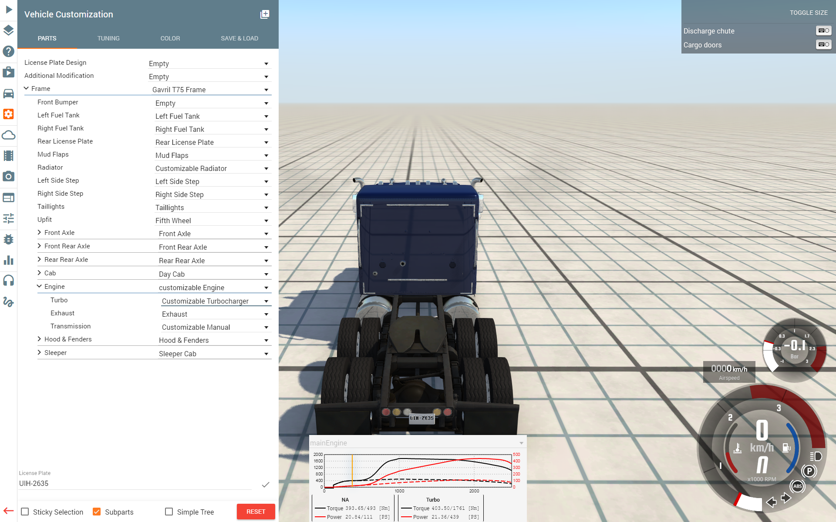
Task: Click the Airspeed readout widget
Action: [x=729, y=372]
